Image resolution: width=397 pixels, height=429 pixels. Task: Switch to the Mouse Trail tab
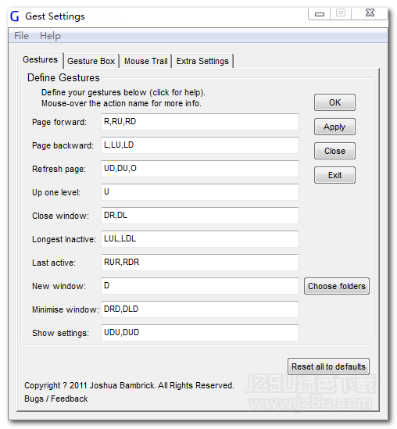point(146,61)
